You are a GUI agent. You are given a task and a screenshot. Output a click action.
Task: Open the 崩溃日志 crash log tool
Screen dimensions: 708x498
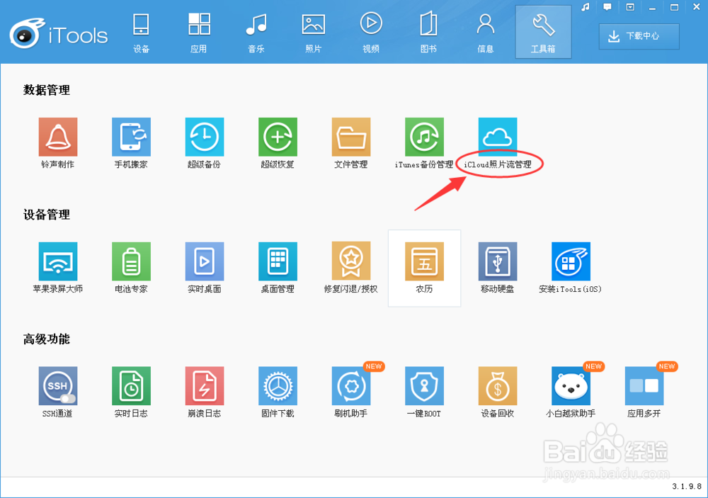click(x=205, y=385)
